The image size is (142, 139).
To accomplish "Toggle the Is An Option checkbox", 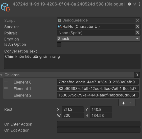I will pyautogui.click(x=59, y=45).
